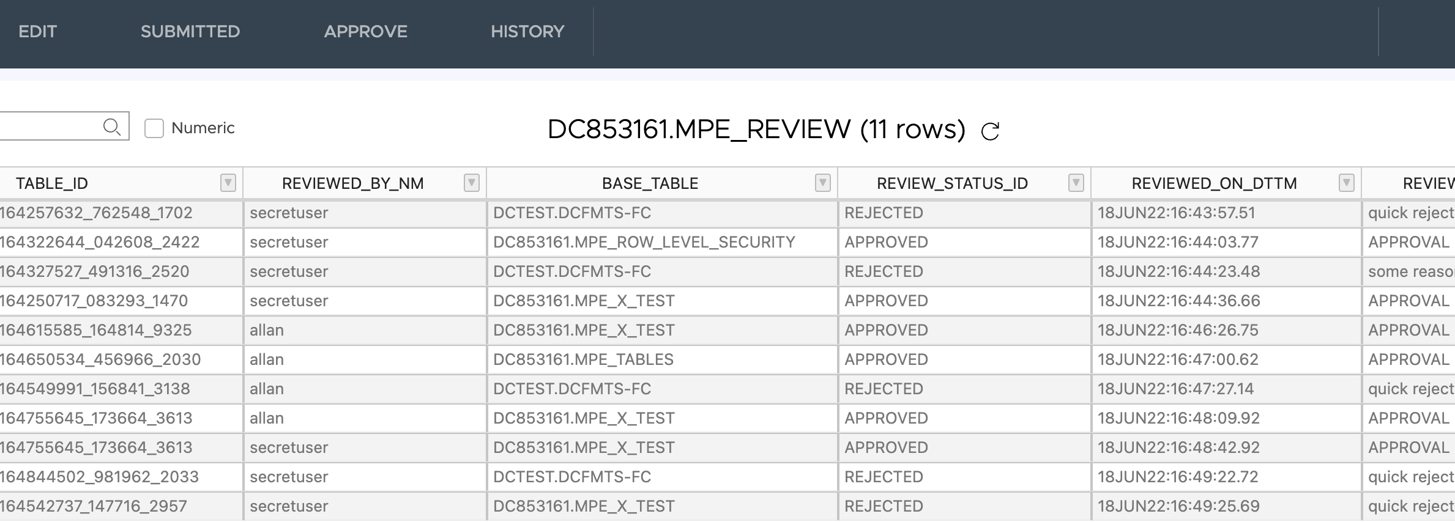
Task: Open TABLE_ID column filter dropdown
Action: (228, 183)
